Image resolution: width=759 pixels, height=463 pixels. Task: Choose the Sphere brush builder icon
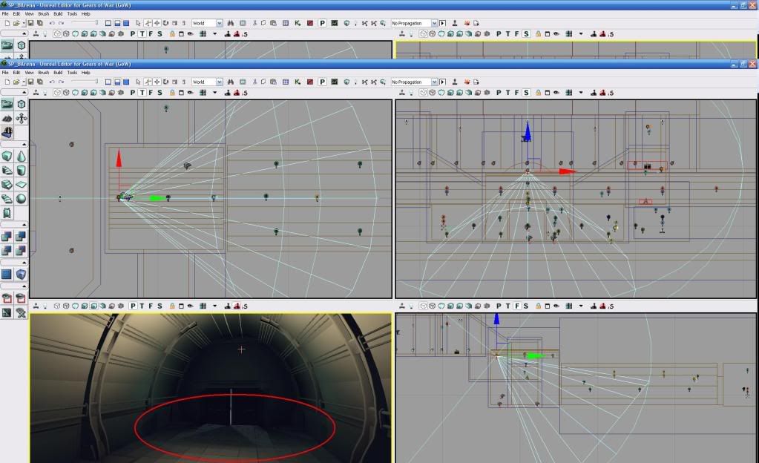click(21, 198)
